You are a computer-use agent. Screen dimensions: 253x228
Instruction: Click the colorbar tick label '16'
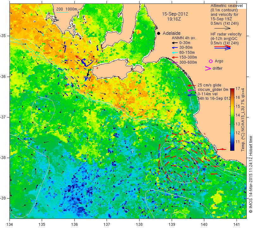click(238, 98)
